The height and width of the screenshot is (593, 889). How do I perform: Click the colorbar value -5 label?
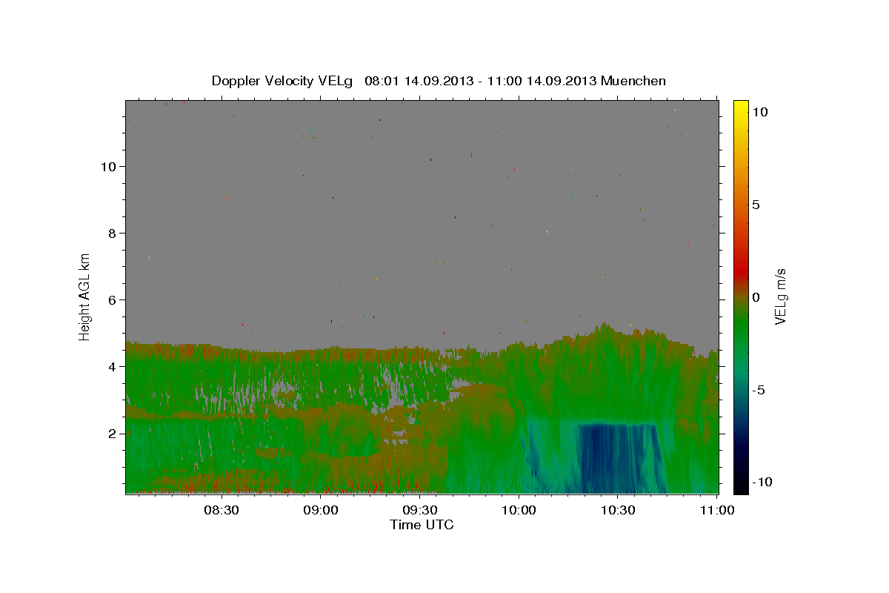[x=759, y=390]
